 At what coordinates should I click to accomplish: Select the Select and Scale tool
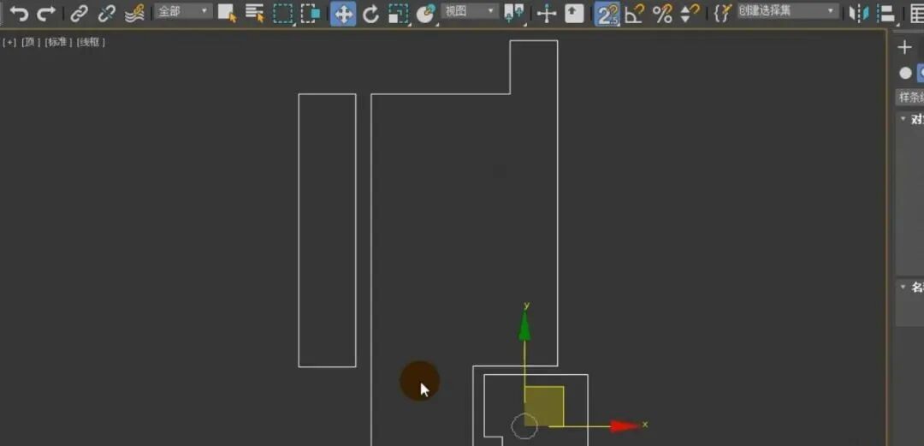coord(399,14)
